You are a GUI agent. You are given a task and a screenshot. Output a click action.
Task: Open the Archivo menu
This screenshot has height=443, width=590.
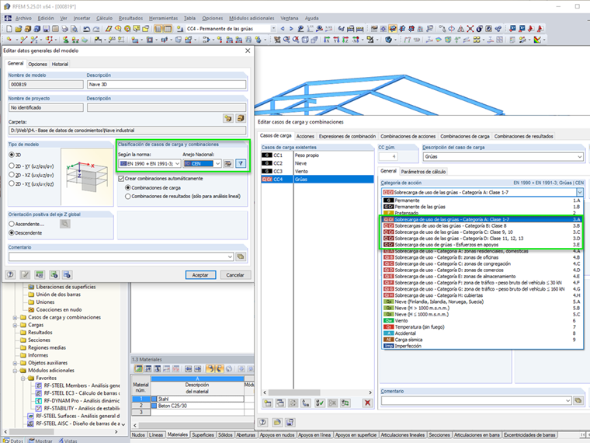point(23,18)
